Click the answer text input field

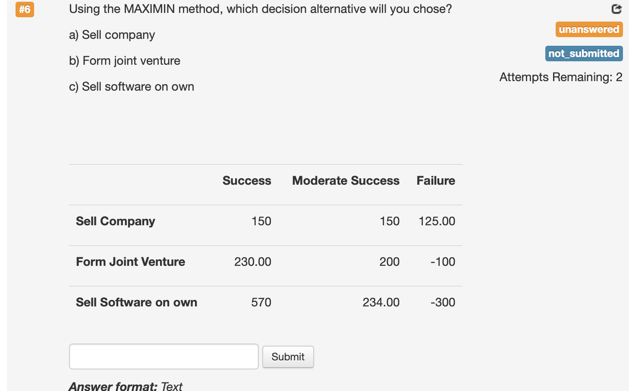[x=164, y=356]
